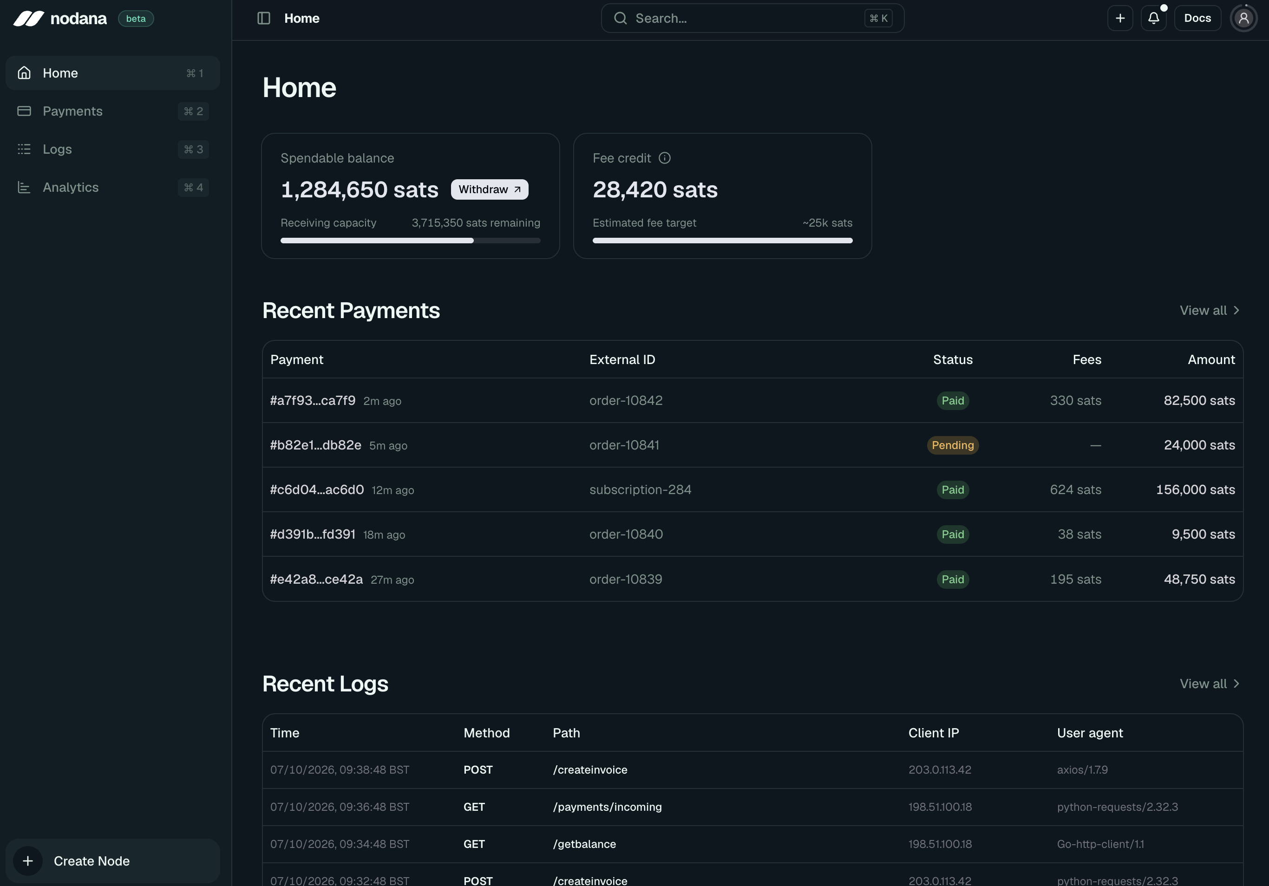Screen dimensions: 1269x886
Task: Open payment #e42a8...ce42a
Action: (x=317, y=579)
